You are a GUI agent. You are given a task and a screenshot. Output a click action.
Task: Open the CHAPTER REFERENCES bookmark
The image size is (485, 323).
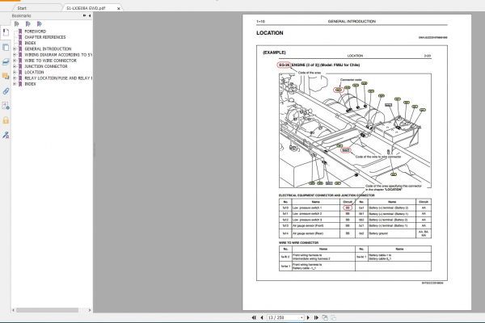45,37
